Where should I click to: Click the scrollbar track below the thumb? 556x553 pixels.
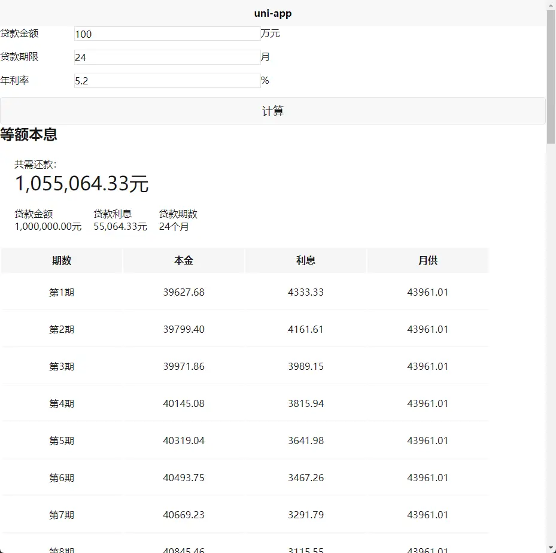[551, 359]
